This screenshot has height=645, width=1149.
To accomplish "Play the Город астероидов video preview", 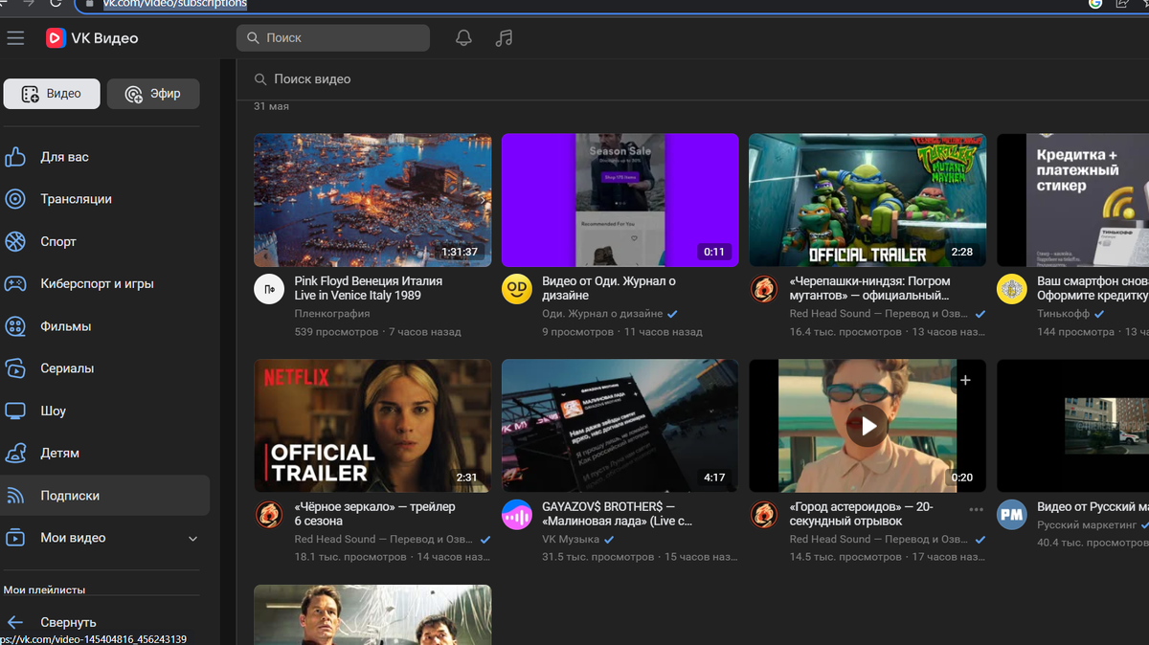I will [867, 426].
